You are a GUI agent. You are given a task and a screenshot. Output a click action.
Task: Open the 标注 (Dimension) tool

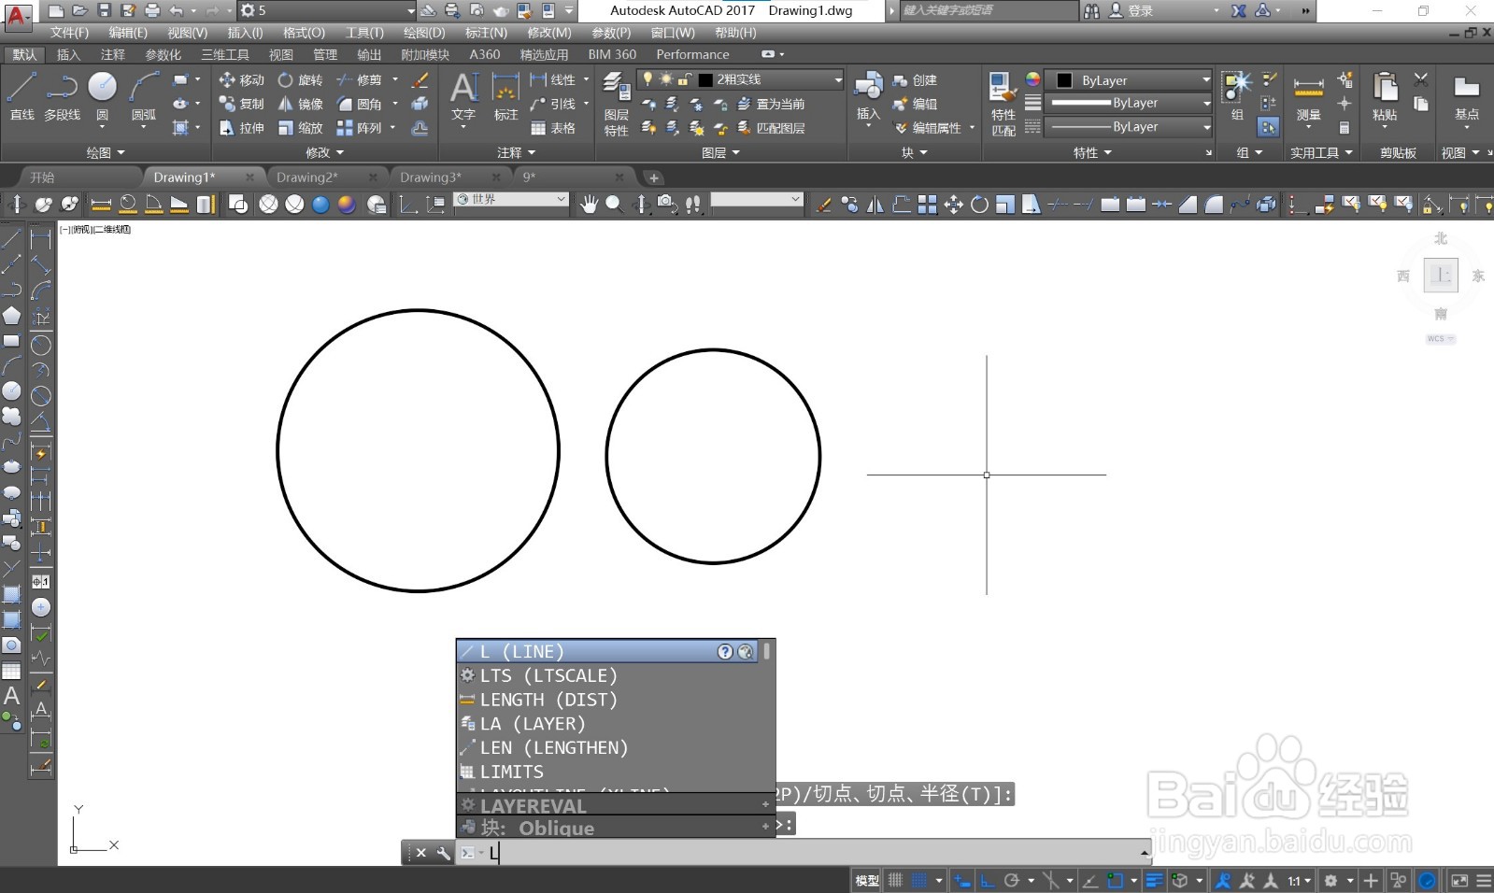point(505,96)
